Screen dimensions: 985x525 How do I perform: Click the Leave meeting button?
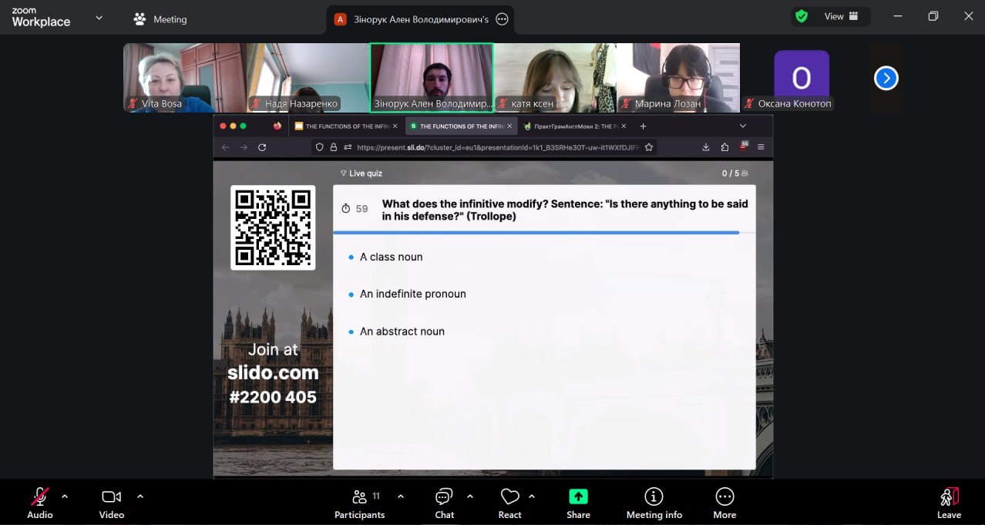click(x=949, y=502)
